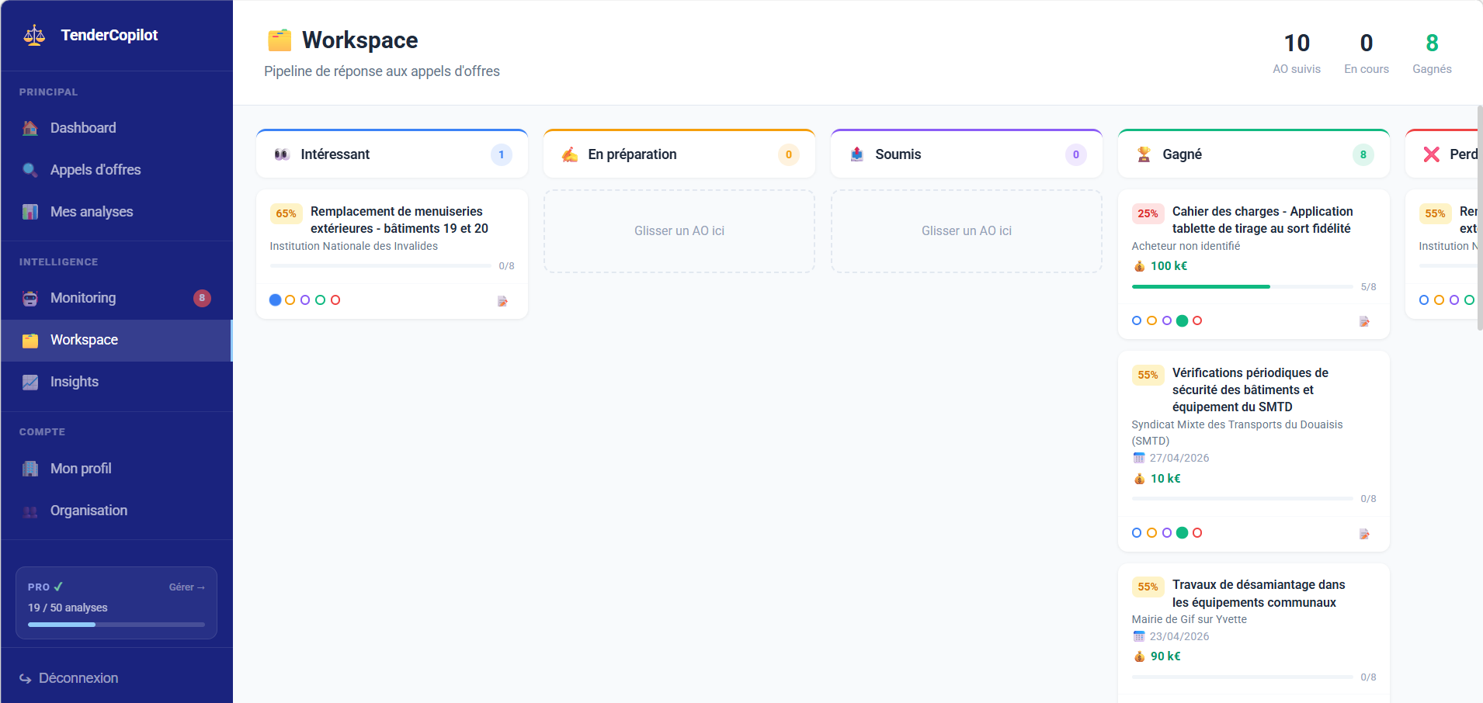Viewport: 1483px width, 703px height.
Task: Open notes on the Remplacement de menuiseries card
Action: [x=503, y=301]
